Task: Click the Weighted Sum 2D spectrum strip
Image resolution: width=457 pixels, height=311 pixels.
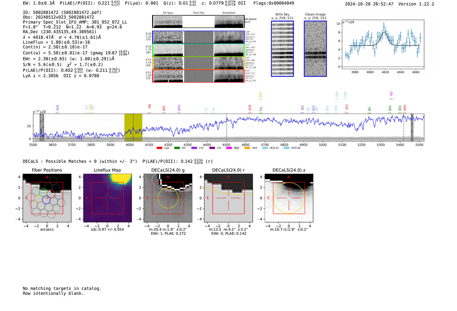Action: coord(198,22)
